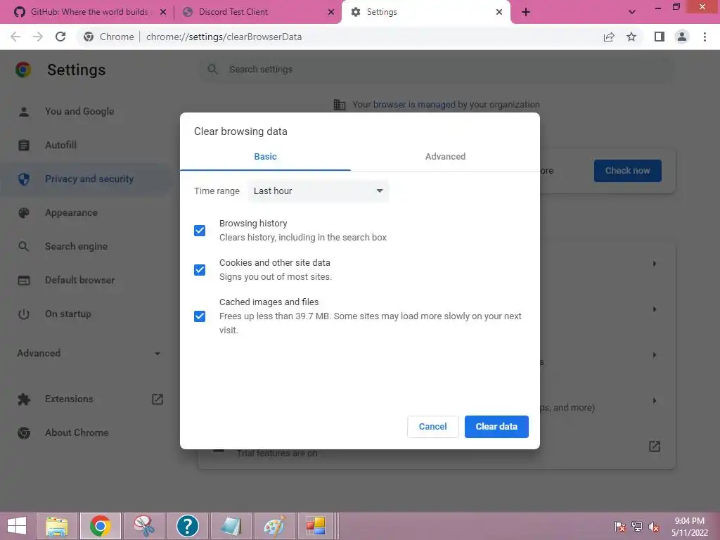Click the Check now button
720x540 pixels.
(627, 171)
